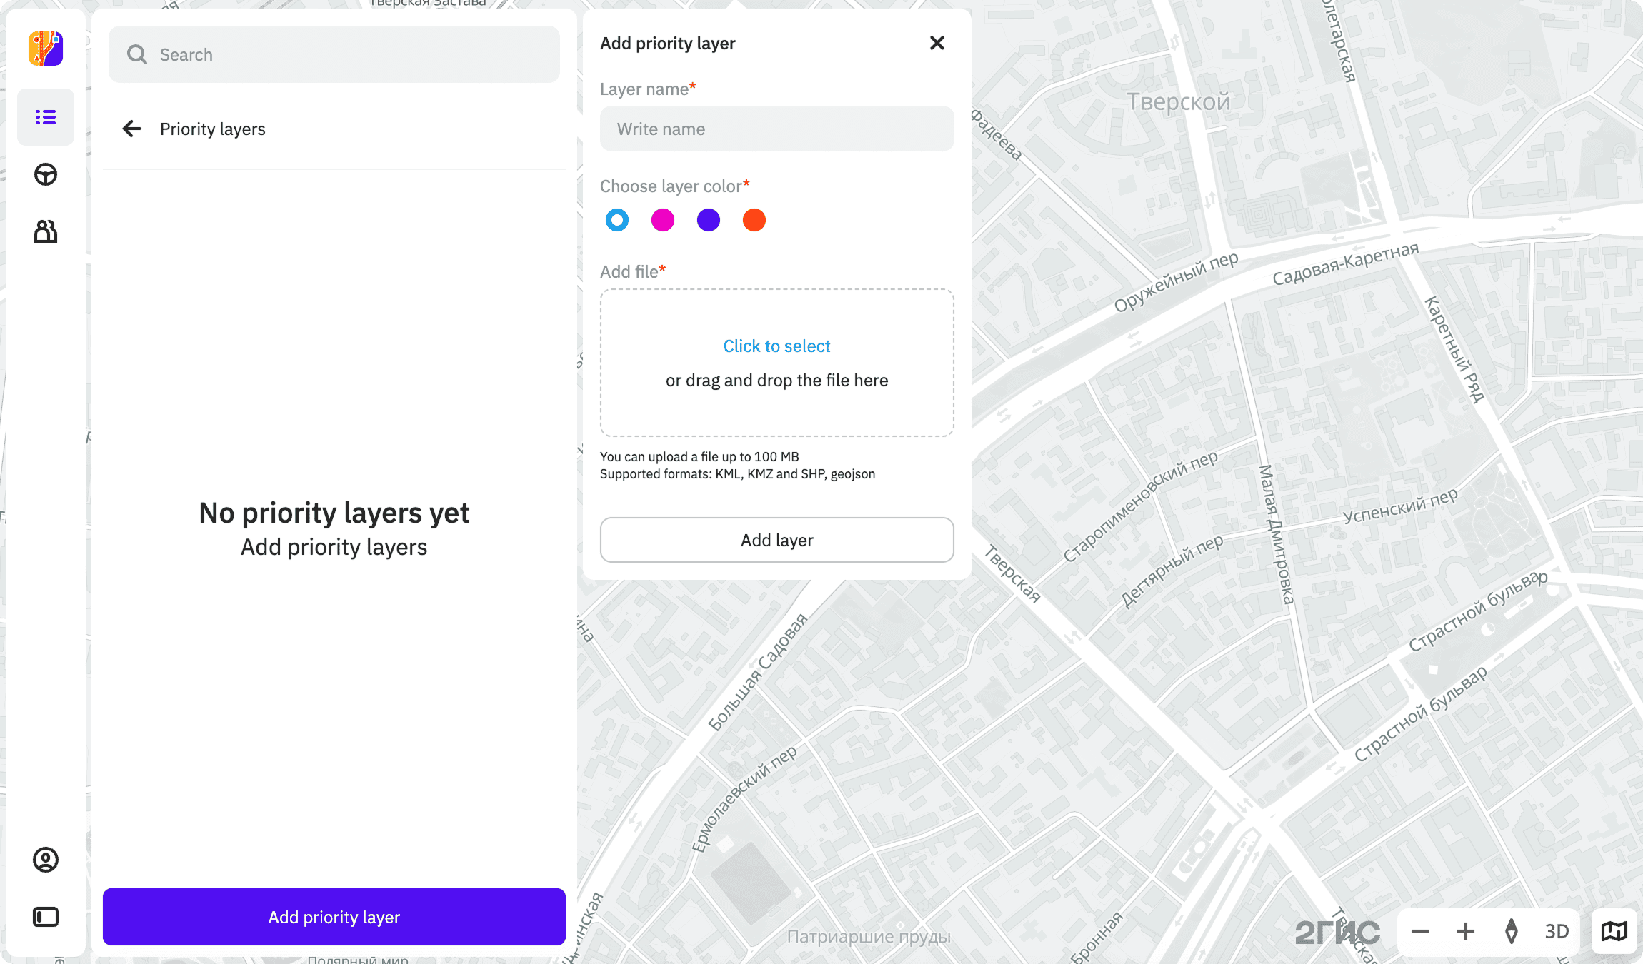The height and width of the screenshot is (964, 1643).
Task: Click the 'No priority layers yet' text
Action: click(334, 513)
